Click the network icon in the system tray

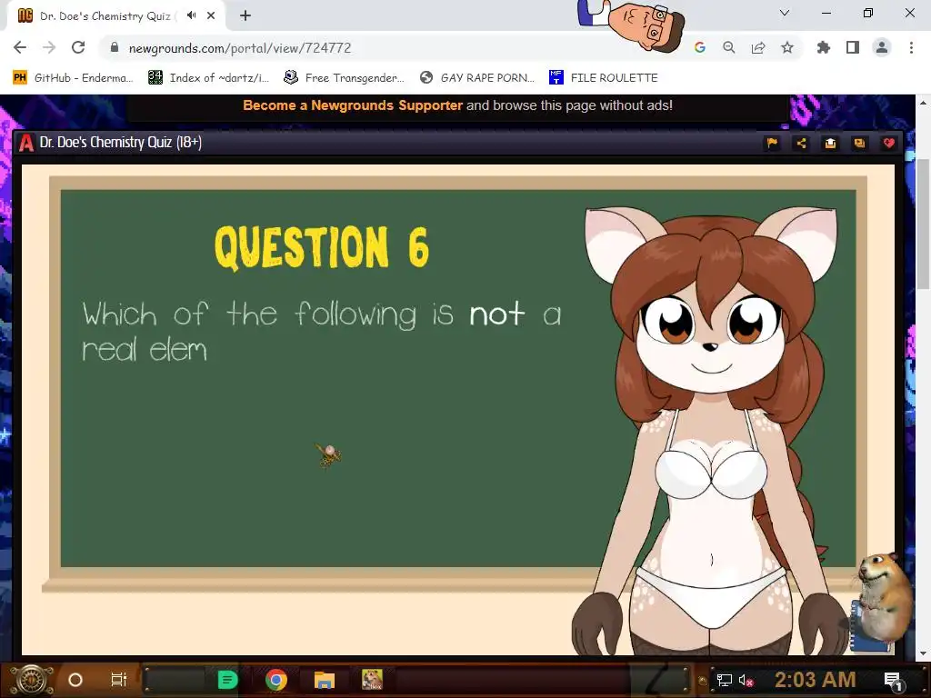[x=725, y=680]
